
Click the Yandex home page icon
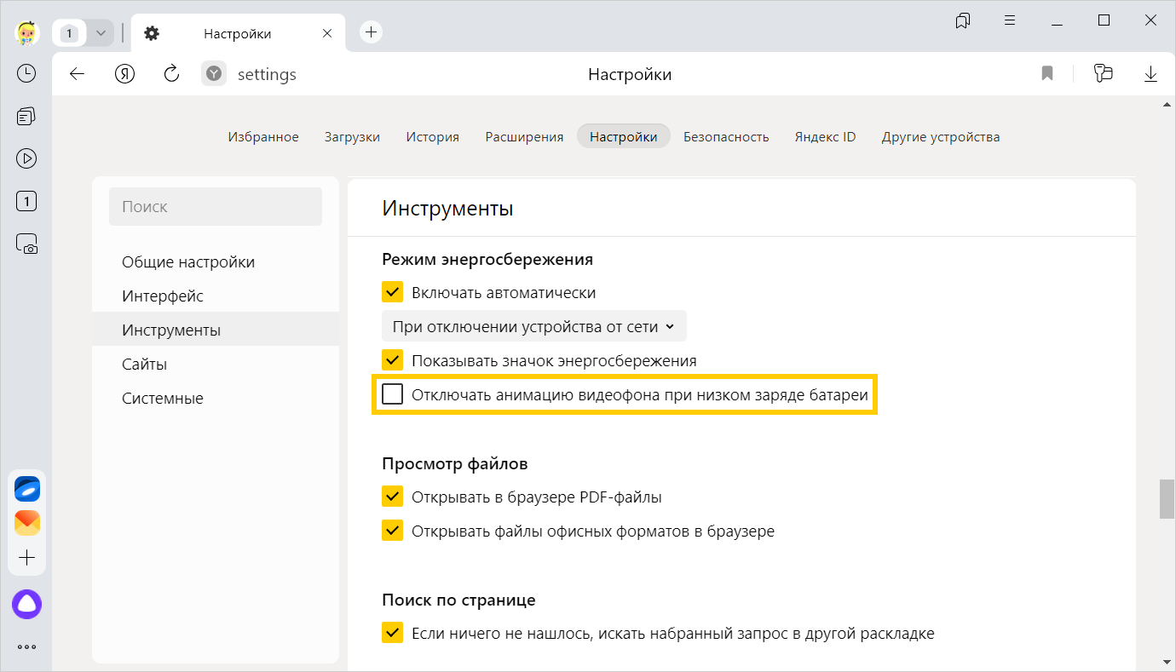(125, 74)
